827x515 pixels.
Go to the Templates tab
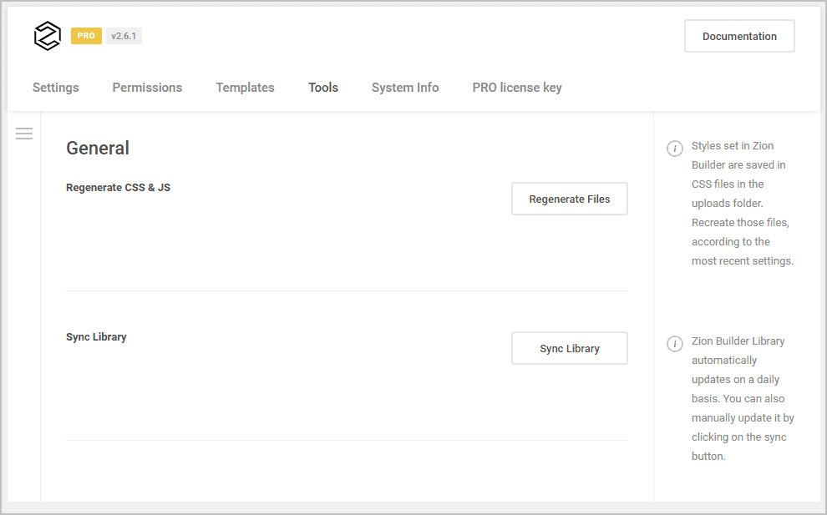click(x=245, y=87)
